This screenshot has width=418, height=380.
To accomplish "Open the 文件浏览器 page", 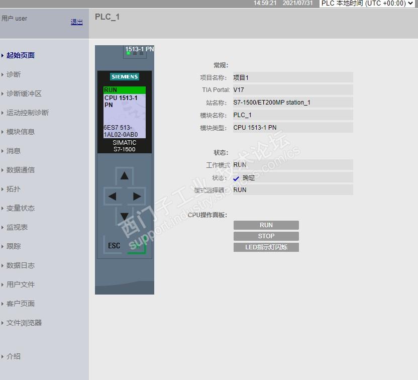I will (24, 323).
